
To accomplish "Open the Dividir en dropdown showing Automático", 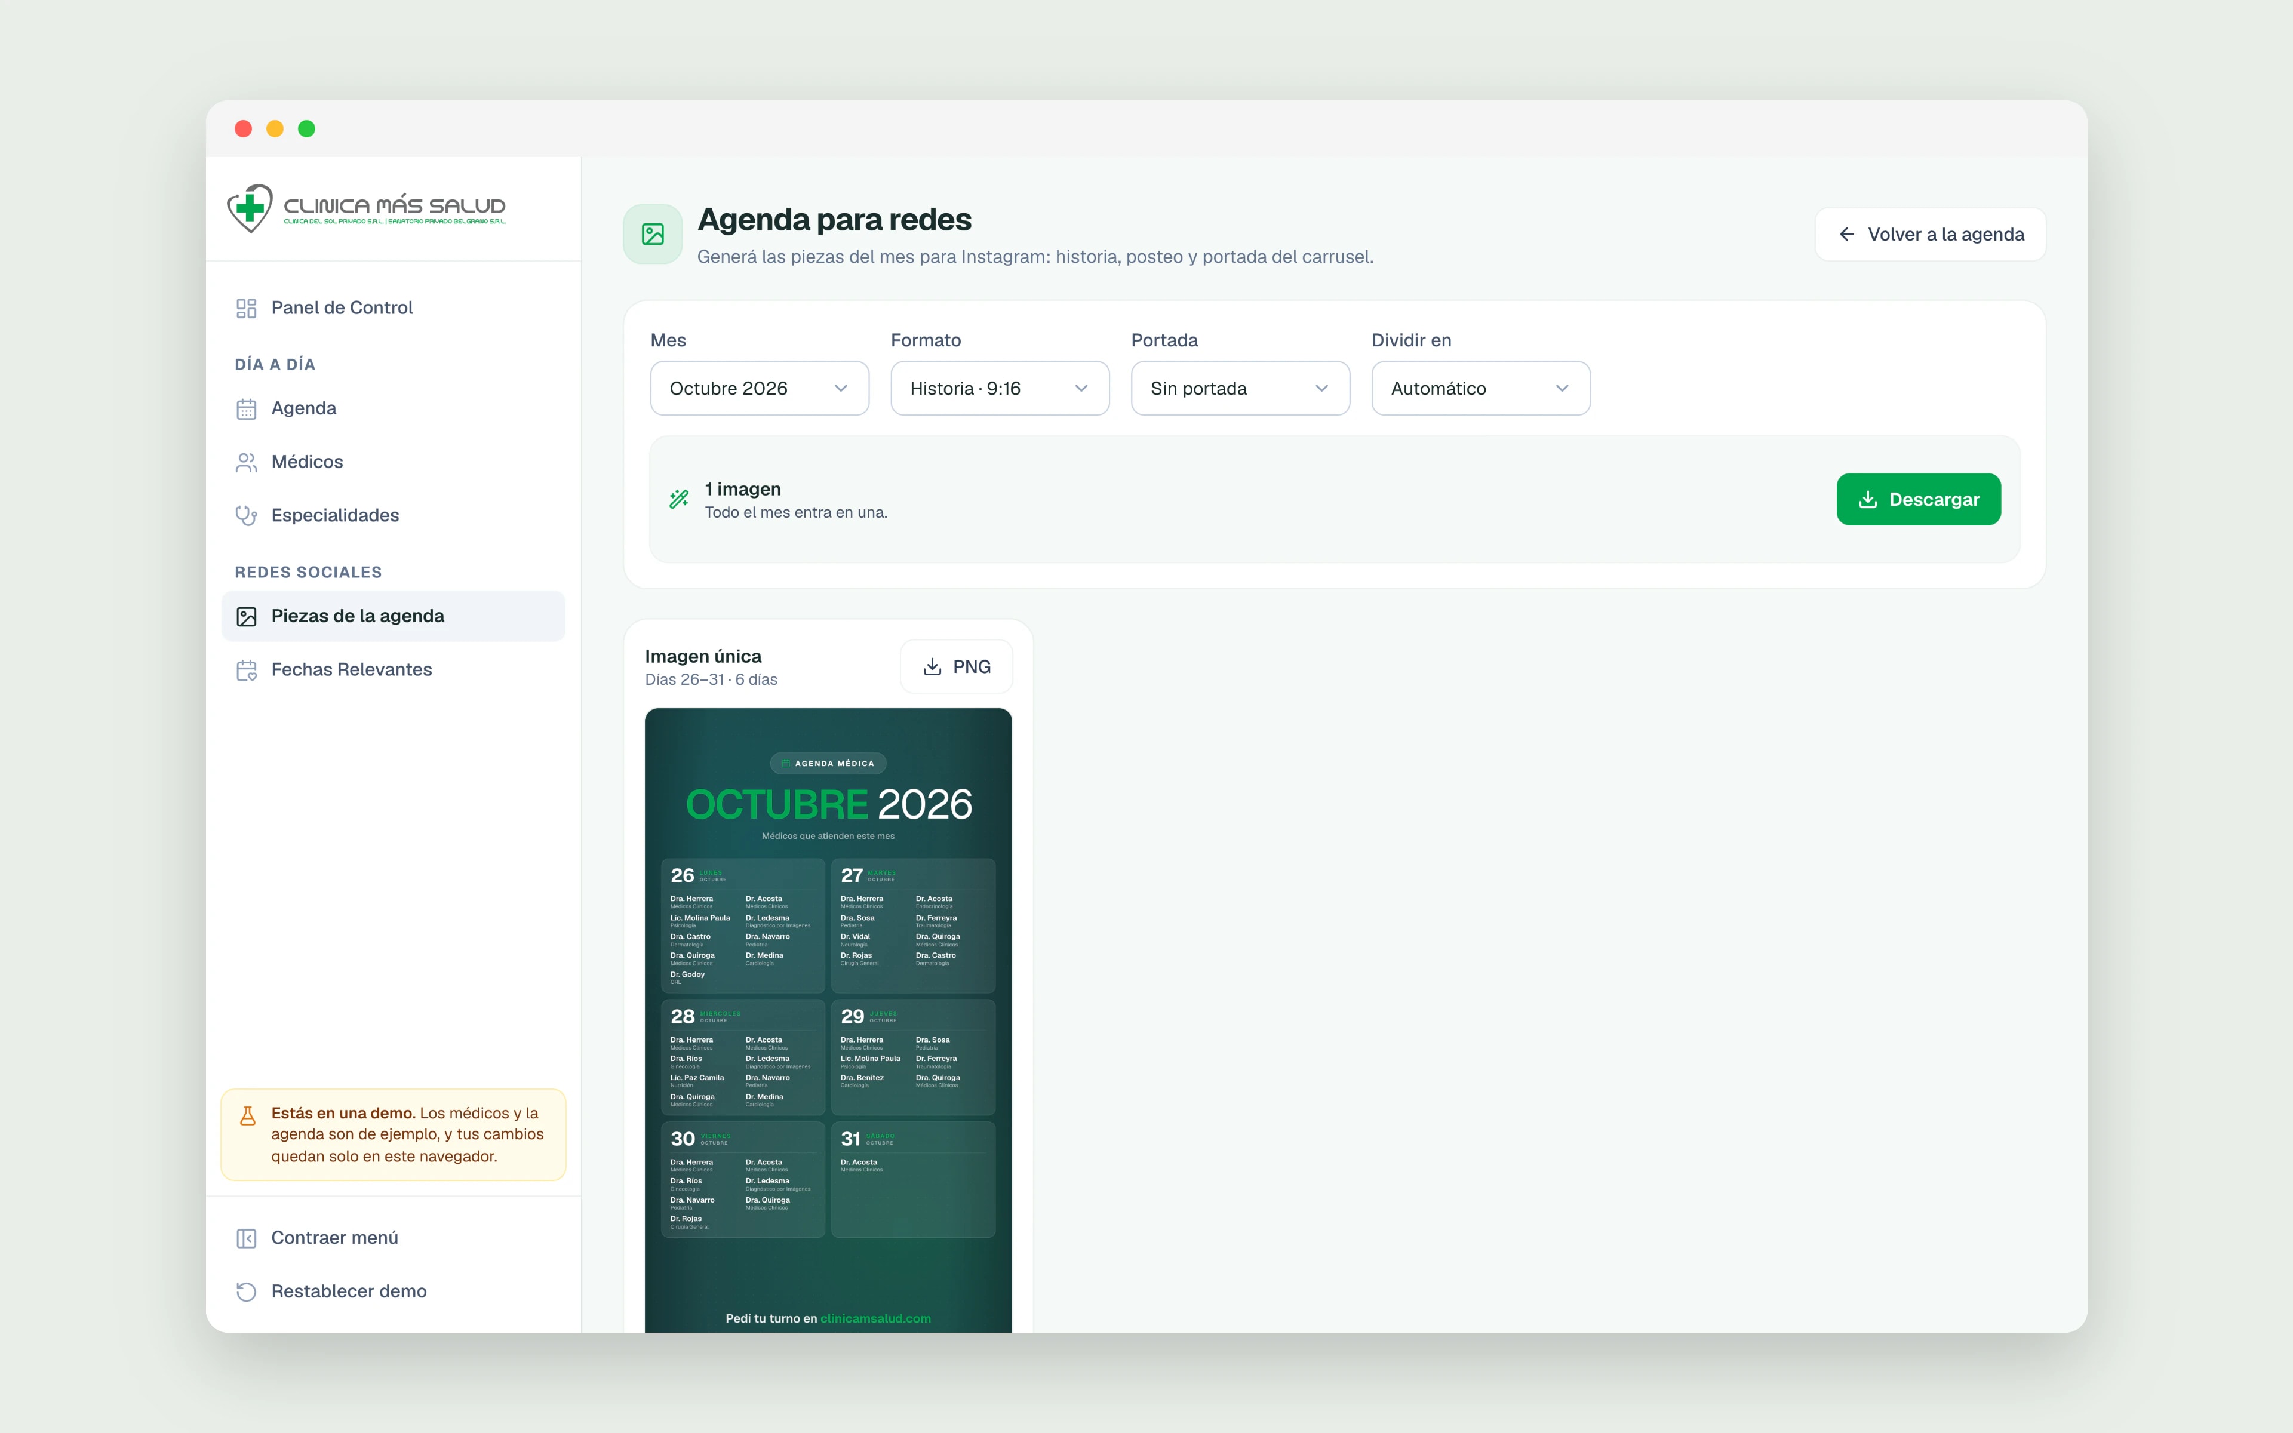I will point(1481,389).
